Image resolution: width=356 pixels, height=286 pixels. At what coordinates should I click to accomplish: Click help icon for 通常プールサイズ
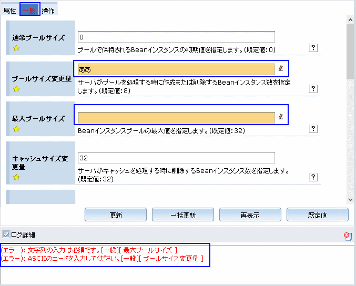click(x=313, y=48)
